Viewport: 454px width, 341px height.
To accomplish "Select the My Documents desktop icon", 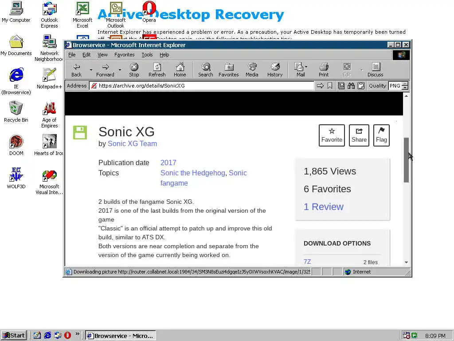I will pyautogui.click(x=16, y=46).
